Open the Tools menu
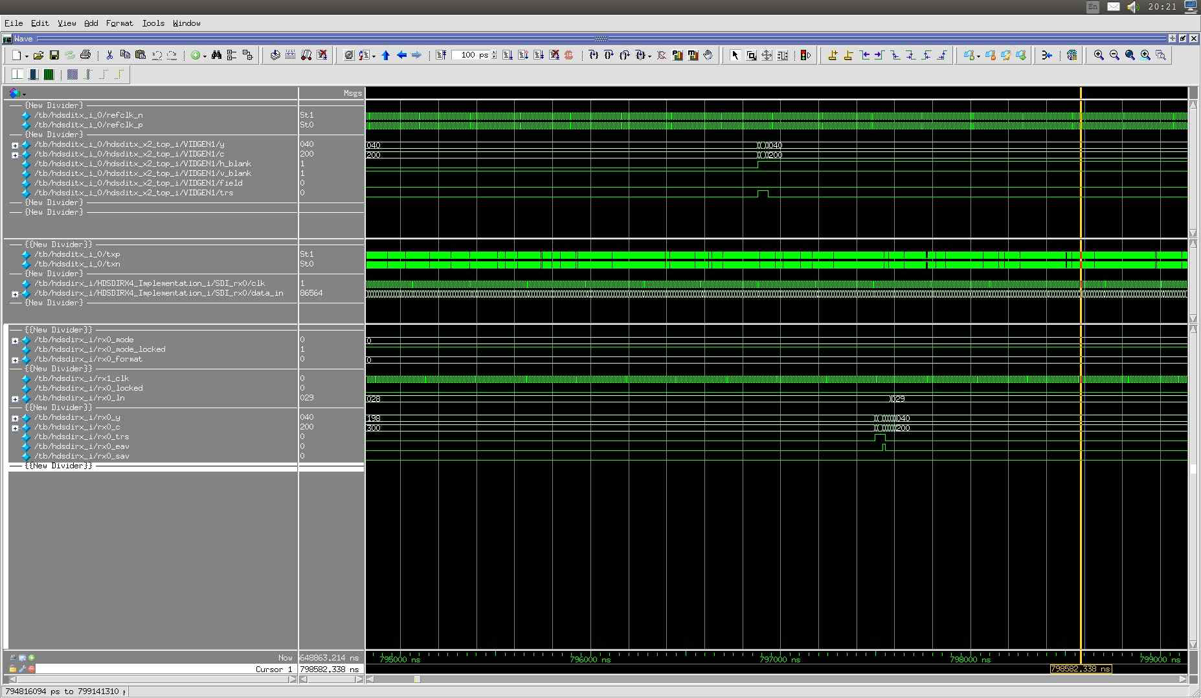The height and width of the screenshot is (698, 1201). [x=153, y=23]
